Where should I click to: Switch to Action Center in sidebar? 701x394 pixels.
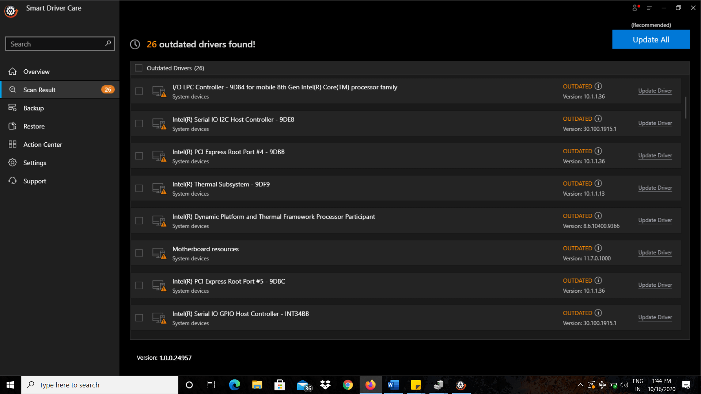42,144
